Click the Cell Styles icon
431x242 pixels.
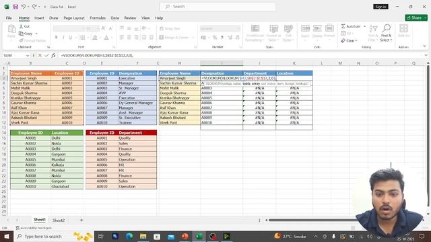pyautogui.click(x=288, y=28)
